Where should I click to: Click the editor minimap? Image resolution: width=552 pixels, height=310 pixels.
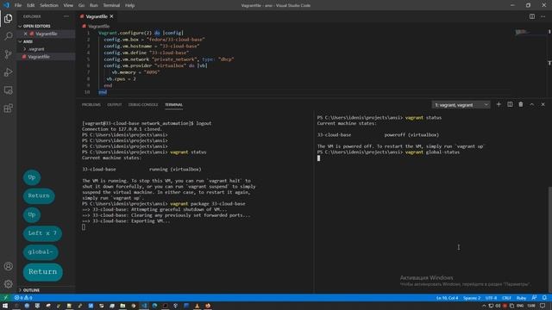[x=530, y=33]
